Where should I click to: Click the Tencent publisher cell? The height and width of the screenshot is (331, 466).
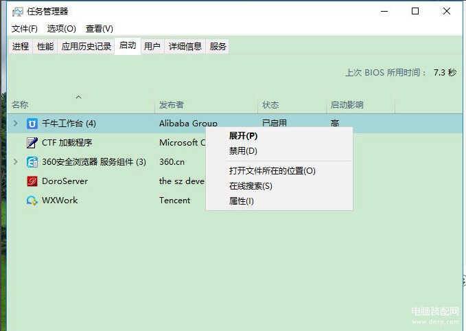[175, 201]
